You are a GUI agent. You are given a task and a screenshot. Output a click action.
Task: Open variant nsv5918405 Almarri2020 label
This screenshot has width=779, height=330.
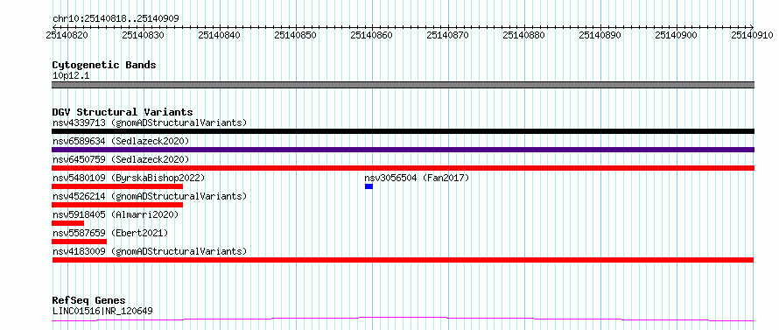point(116,214)
